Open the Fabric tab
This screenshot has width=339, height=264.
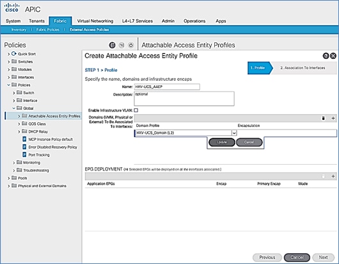(60, 21)
